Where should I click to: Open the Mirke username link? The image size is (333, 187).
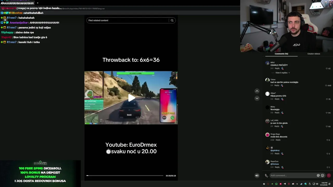[x=273, y=107]
